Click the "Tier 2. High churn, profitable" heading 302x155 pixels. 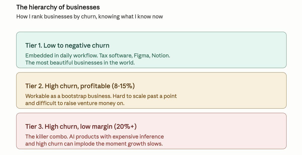(x=67, y=86)
